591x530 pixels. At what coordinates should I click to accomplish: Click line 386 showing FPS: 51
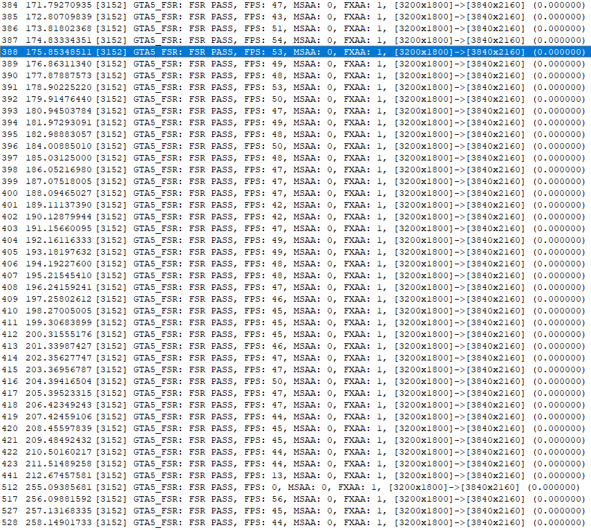(x=276, y=29)
